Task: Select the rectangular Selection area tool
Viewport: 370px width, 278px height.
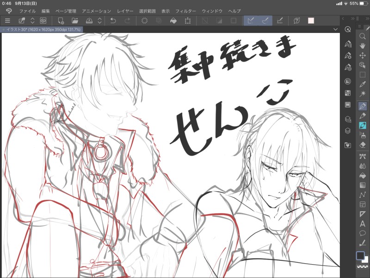Action: pyautogui.click(x=363, y=75)
